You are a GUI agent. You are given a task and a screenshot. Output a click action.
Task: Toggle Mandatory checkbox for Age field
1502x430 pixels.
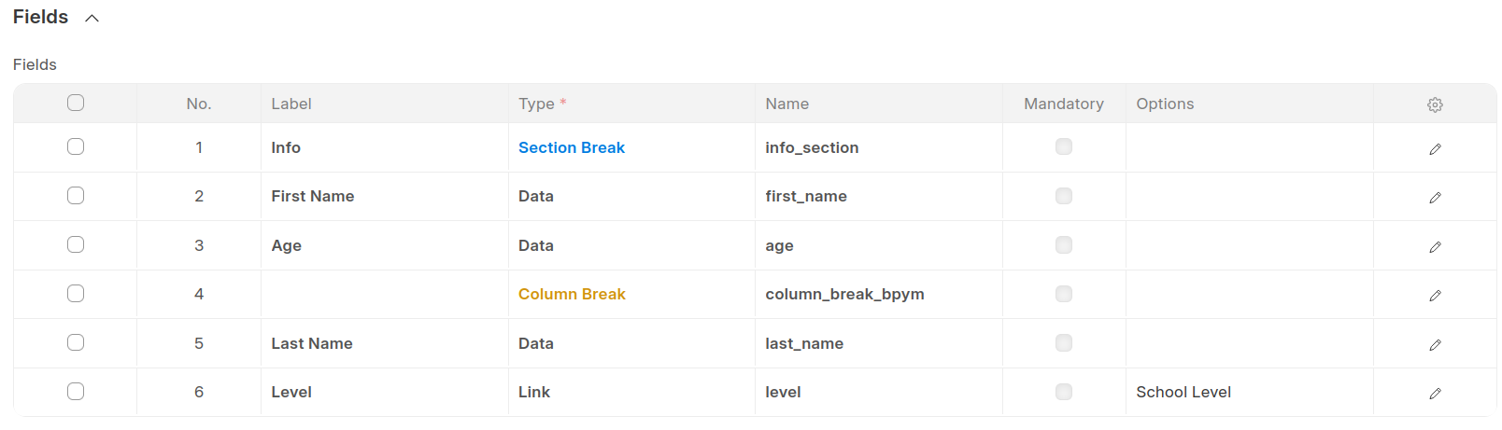click(1063, 245)
